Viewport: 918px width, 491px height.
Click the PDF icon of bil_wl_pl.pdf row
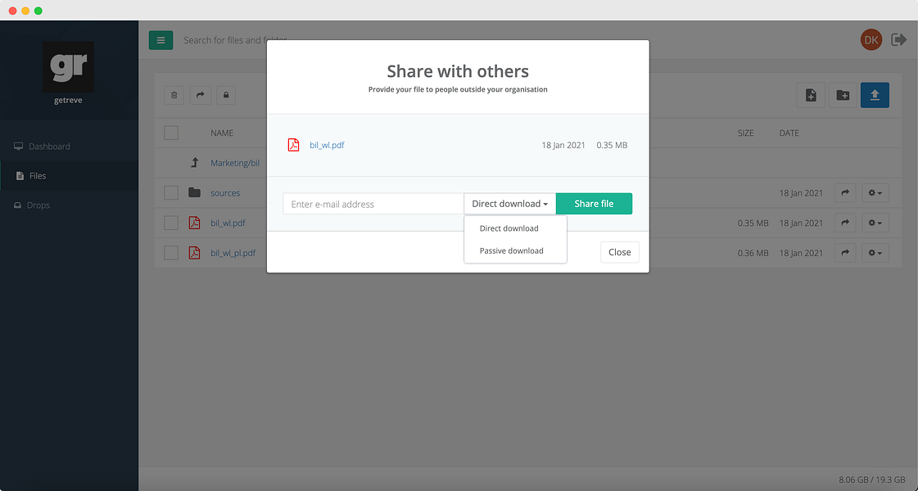pyautogui.click(x=194, y=253)
